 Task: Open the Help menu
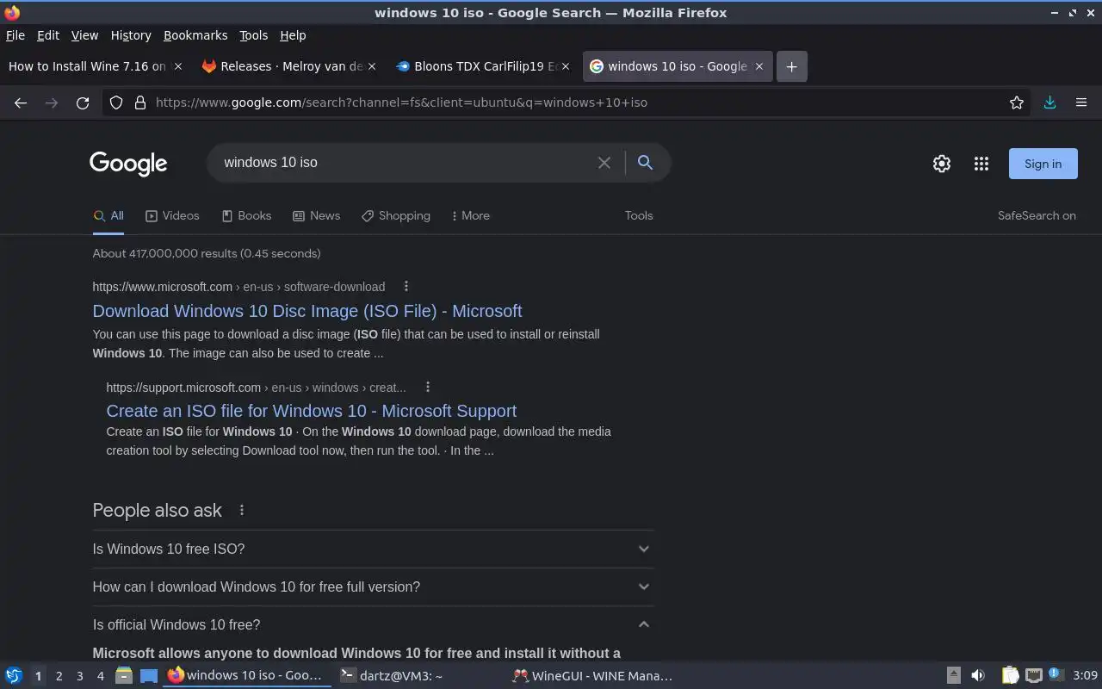(x=293, y=35)
